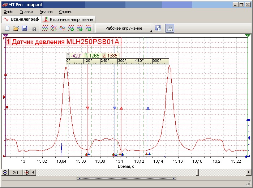Click the horizontal scrollbar left arrow
Screen dimensions: 253x188
[x=34, y=172]
